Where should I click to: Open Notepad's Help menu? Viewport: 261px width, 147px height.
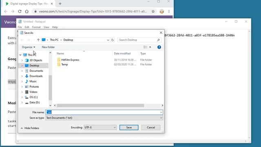coord(55,27)
